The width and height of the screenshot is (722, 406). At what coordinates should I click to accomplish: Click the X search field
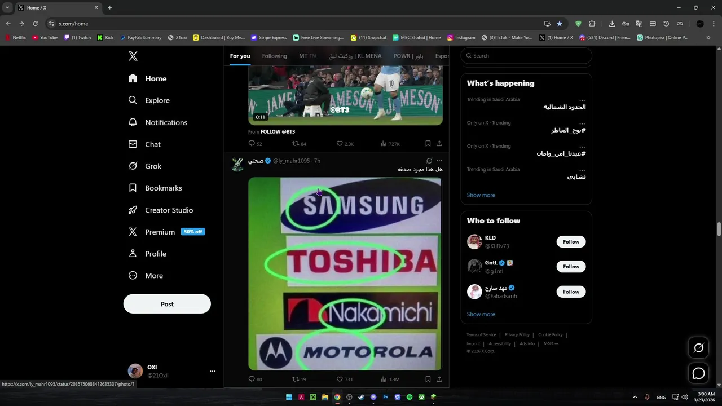(526, 56)
